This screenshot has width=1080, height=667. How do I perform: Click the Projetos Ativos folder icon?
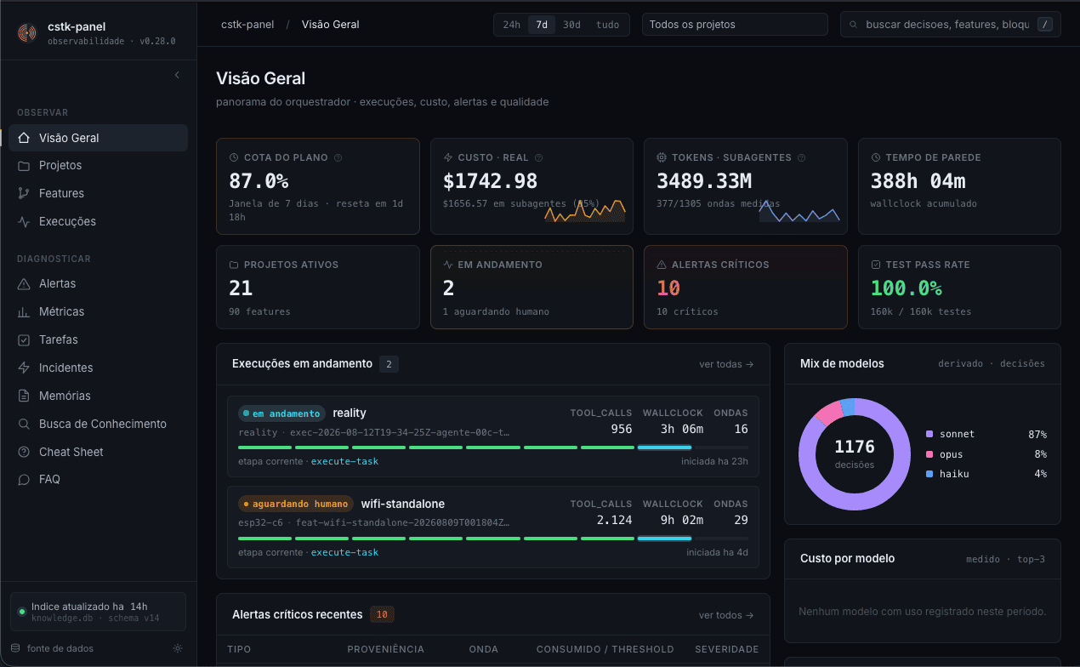click(234, 265)
